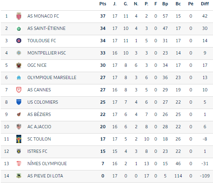Screen dimensions: 213x184
Task: Open the Istres FC team link
Action: [37, 151]
